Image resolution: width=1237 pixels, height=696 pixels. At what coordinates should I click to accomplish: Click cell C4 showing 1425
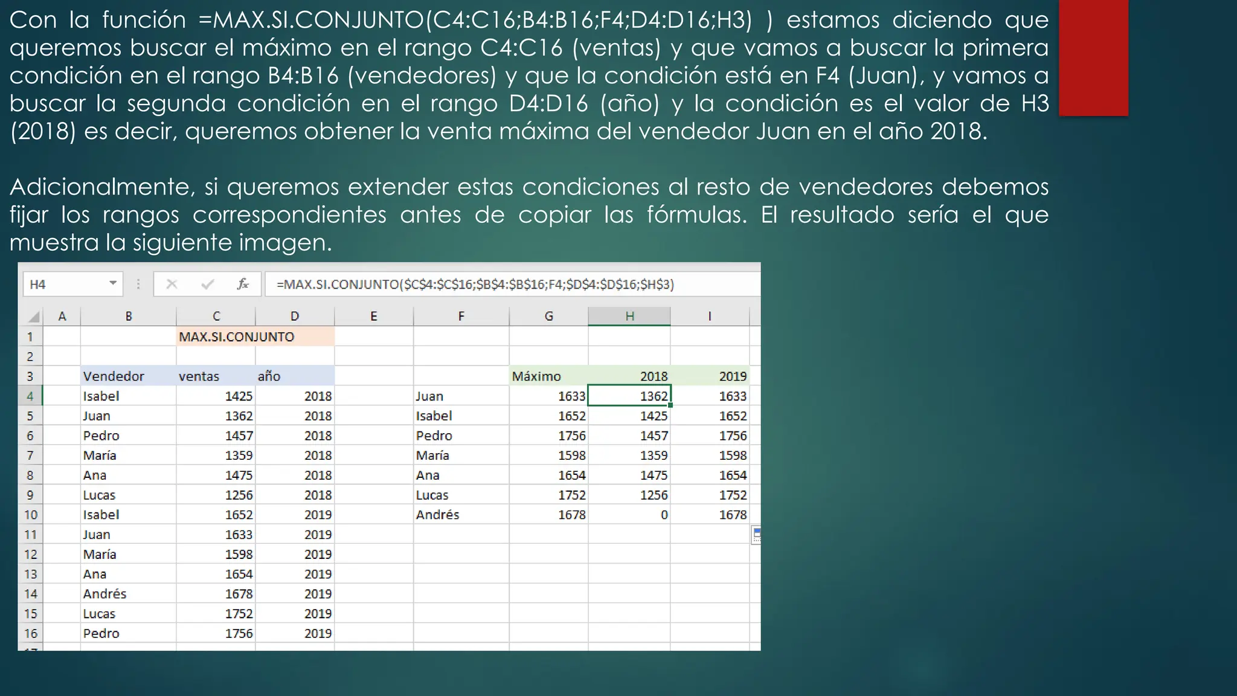click(x=216, y=396)
